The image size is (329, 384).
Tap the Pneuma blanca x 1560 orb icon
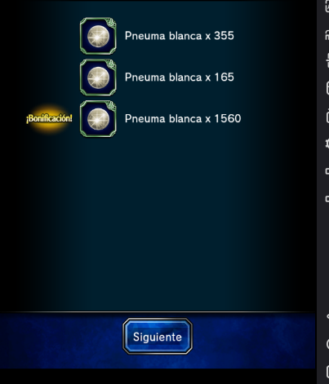(98, 119)
